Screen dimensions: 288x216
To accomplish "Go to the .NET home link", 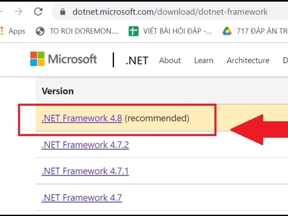I will tap(137, 60).
